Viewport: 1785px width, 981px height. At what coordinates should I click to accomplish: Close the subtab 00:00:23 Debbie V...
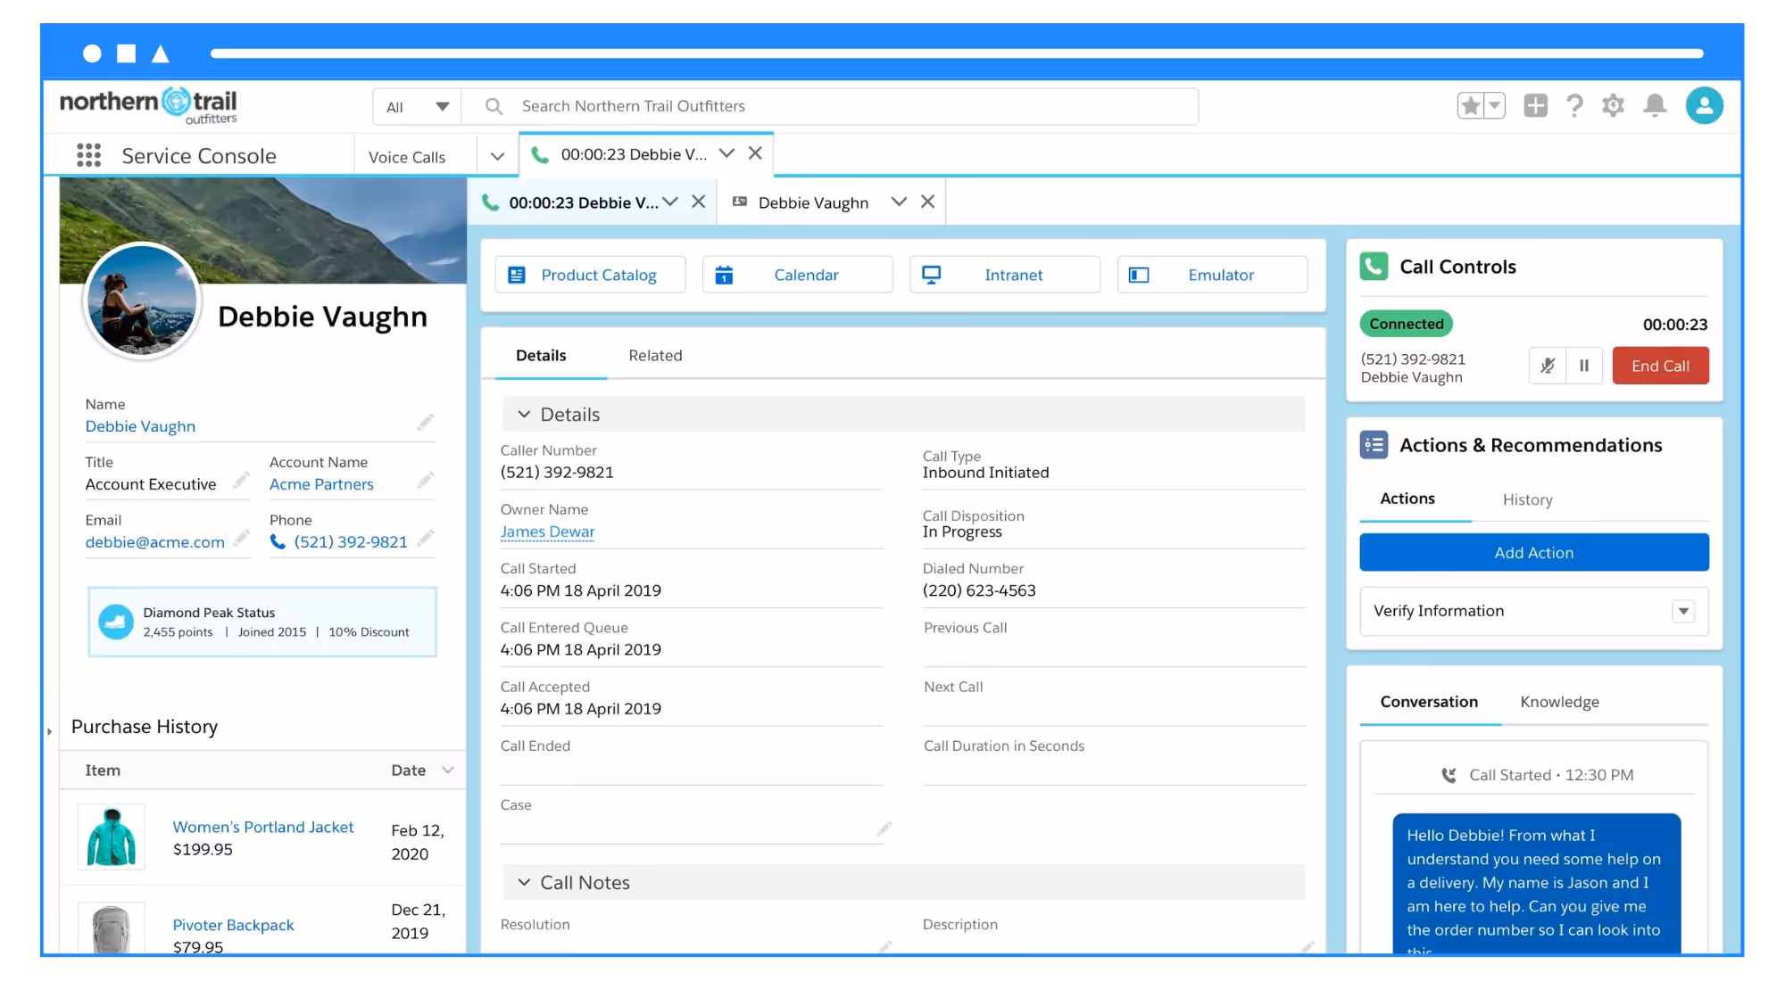(699, 202)
